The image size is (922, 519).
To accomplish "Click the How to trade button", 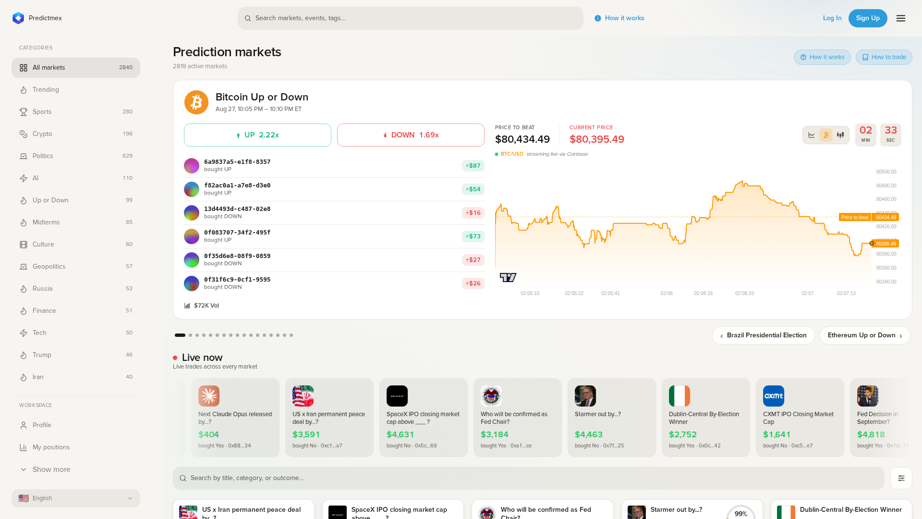I will (884, 57).
